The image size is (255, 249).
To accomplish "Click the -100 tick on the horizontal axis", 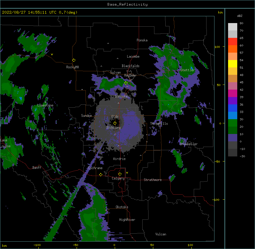I will point(37,245).
